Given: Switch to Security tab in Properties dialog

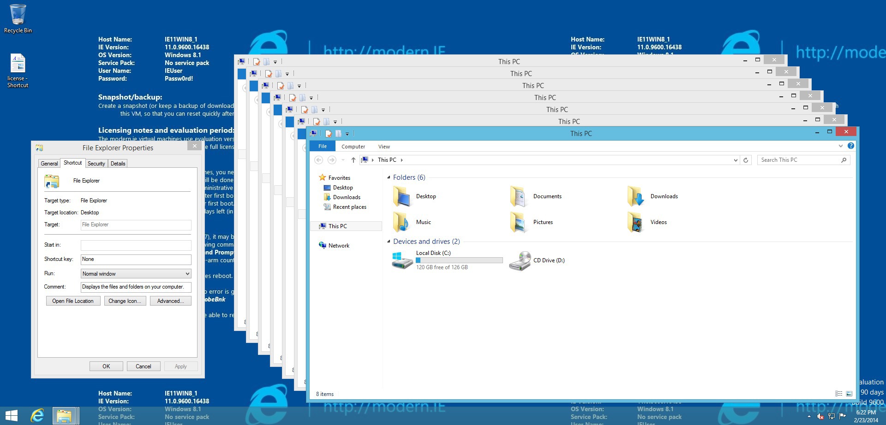Looking at the screenshot, I should click(96, 164).
